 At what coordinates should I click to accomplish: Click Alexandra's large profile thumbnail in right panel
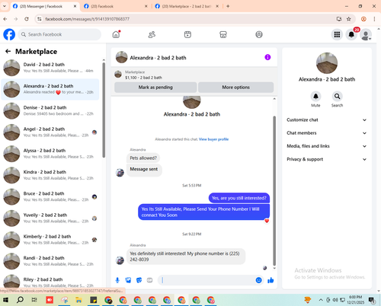pyautogui.click(x=327, y=63)
